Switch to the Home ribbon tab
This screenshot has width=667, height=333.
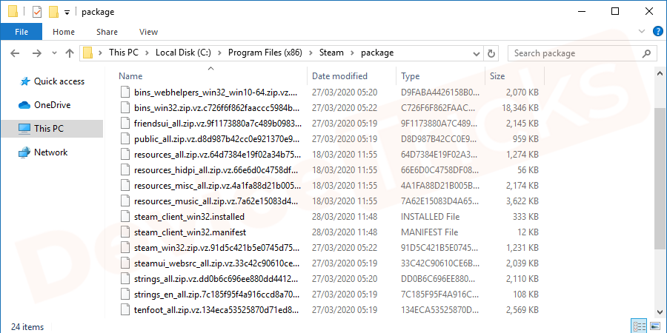(64, 32)
